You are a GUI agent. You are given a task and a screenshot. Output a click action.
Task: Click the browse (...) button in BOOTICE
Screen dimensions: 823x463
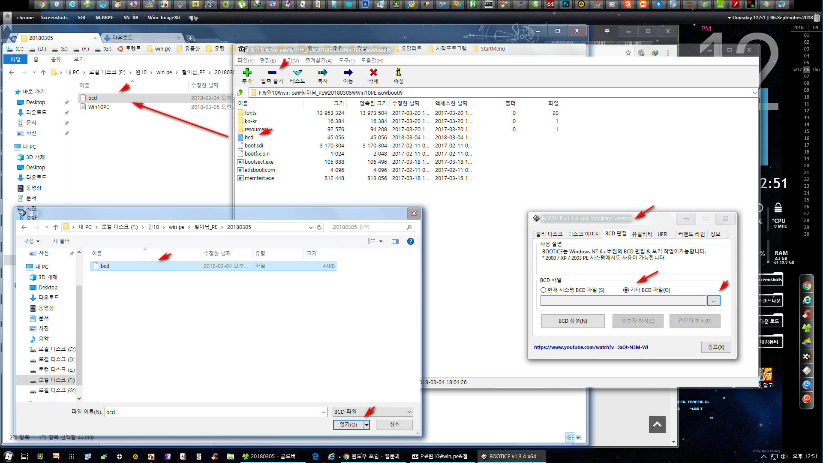pos(714,301)
